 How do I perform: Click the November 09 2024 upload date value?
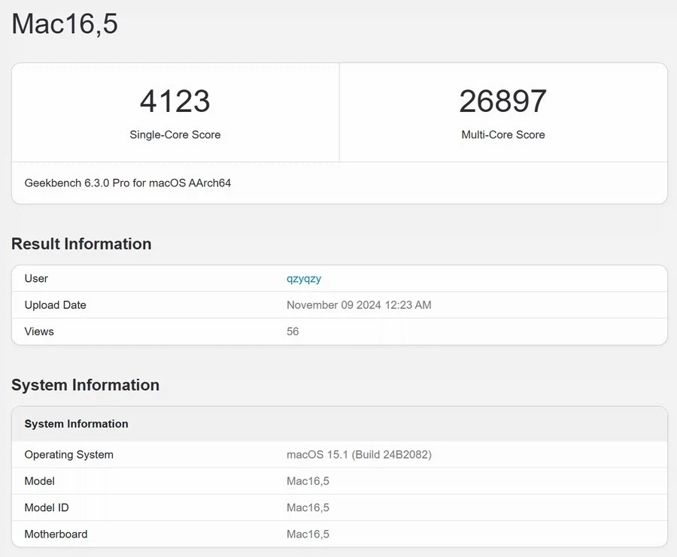(x=359, y=305)
